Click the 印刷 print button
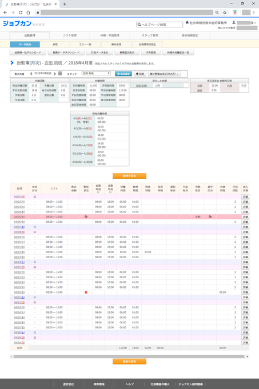The height and width of the screenshot is (389, 259). click(140, 74)
